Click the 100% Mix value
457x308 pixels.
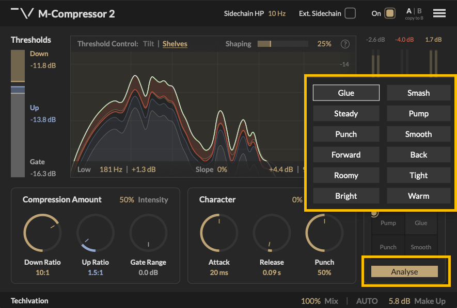311,301
